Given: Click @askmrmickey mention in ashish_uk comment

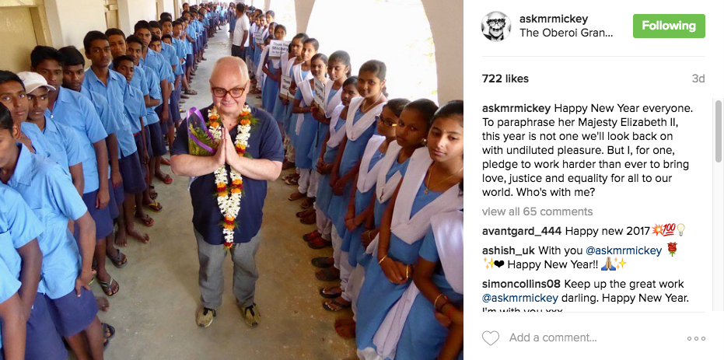Looking at the screenshot, I should [x=624, y=250].
